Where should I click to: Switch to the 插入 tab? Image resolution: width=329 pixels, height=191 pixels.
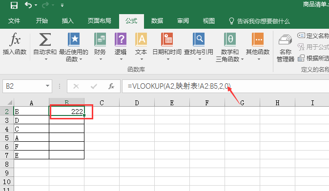67,21
